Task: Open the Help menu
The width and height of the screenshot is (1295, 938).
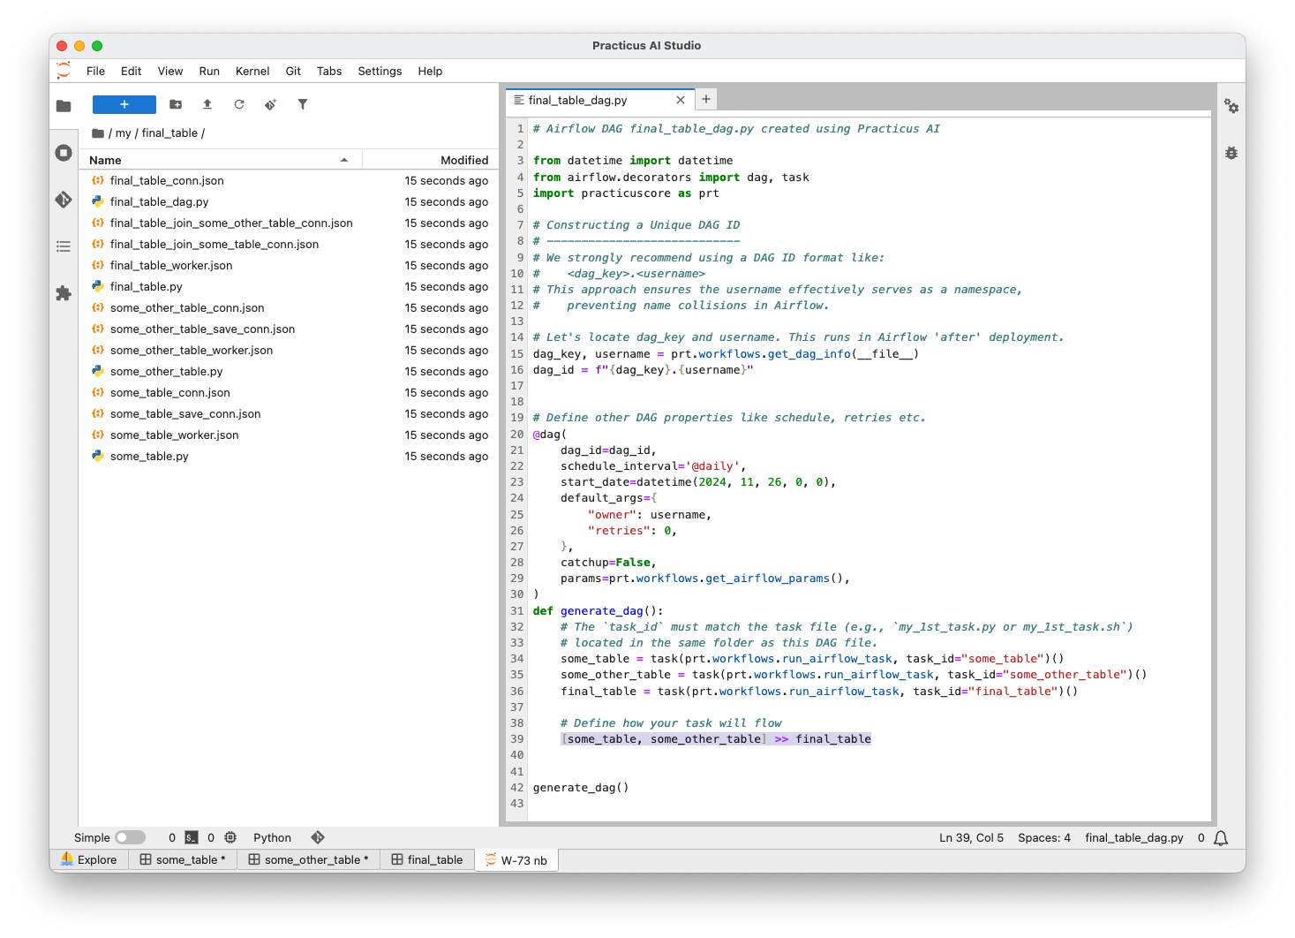Action: coord(430,72)
